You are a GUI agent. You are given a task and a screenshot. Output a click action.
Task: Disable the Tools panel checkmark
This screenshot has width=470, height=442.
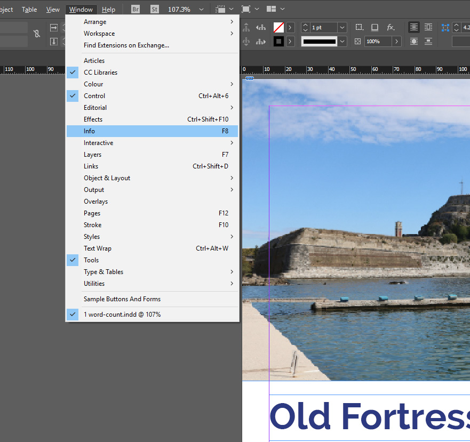point(73,260)
